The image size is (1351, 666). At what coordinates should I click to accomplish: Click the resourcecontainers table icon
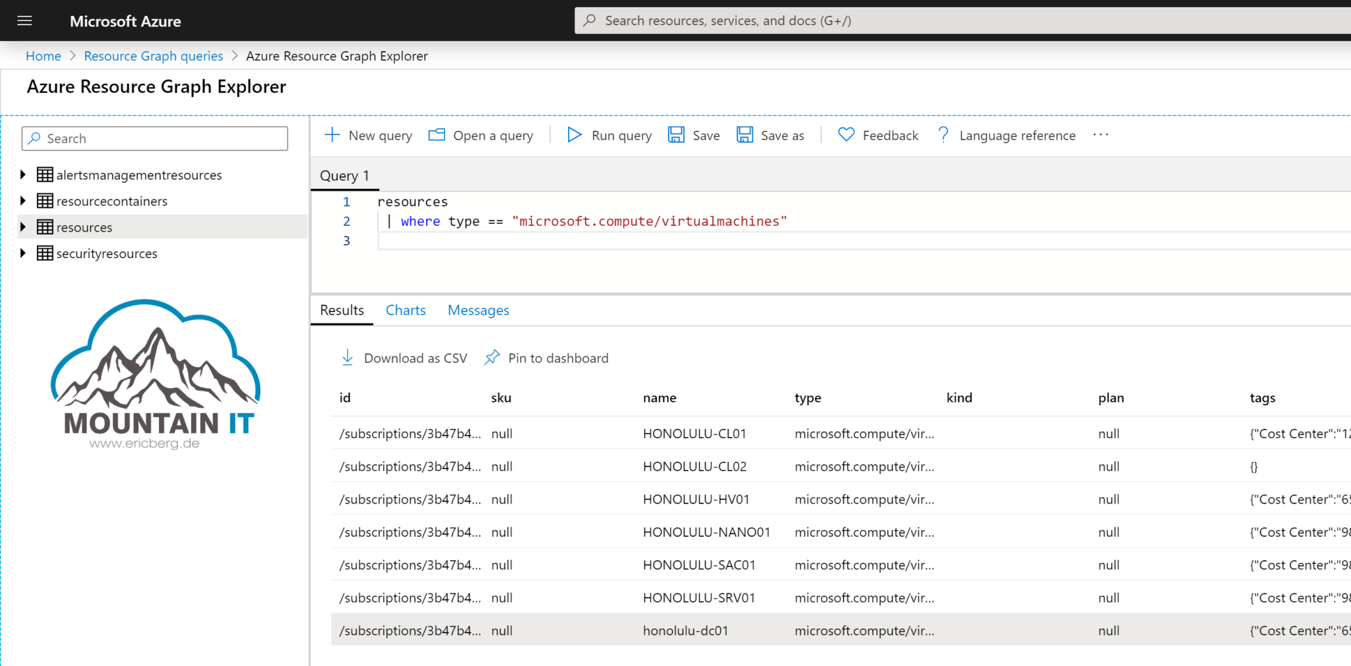pyautogui.click(x=45, y=201)
